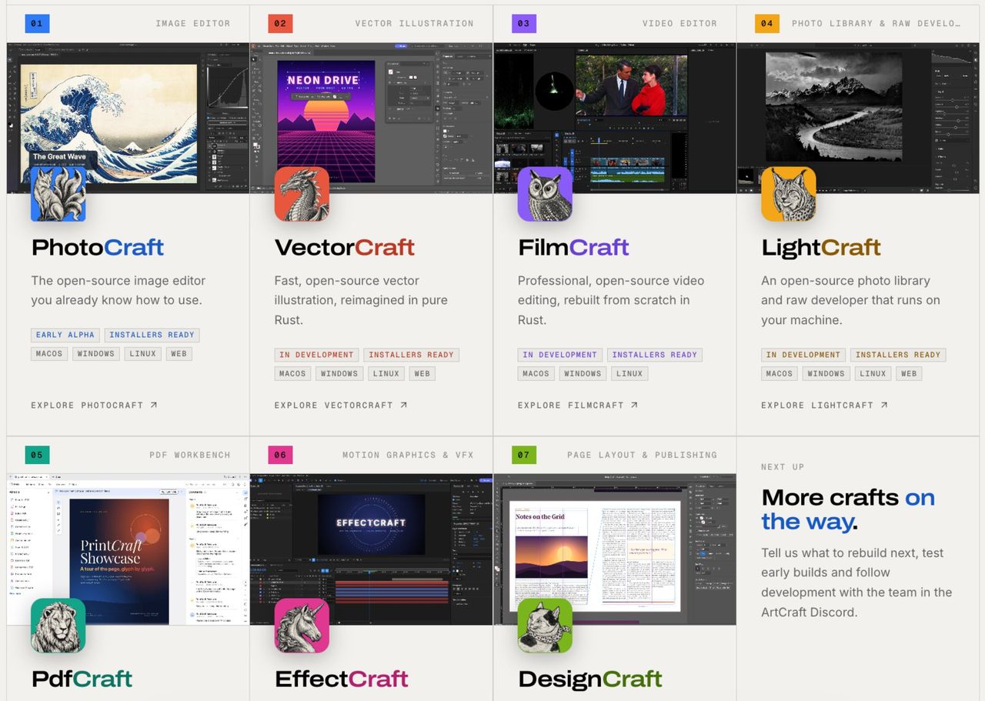Image resolution: width=985 pixels, height=701 pixels.
Task: Click the PhotoCraft title heading
Action: click(98, 247)
